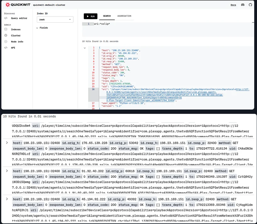Click the Cluster icon in sidebar
This screenshot has width=257, height=224.
pyautogui.click(x=6, y=36)
